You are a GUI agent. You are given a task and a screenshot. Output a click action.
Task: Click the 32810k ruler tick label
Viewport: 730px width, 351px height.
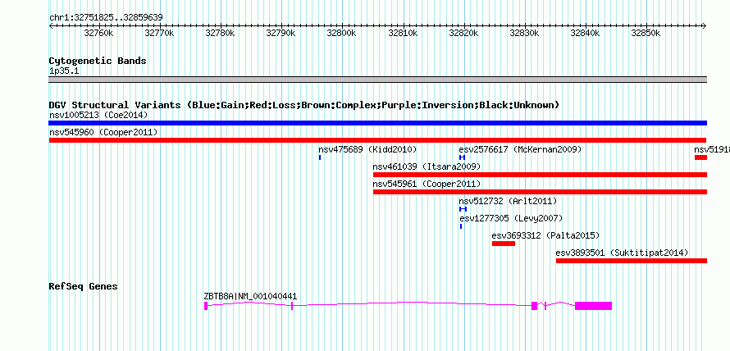[x=403, y=34]
